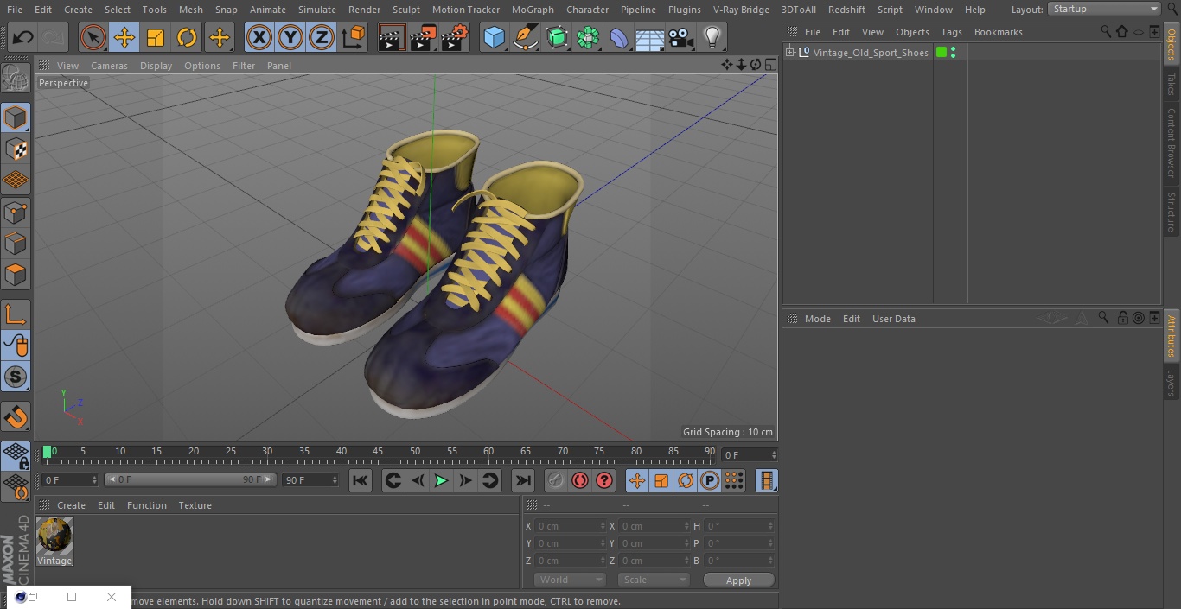Toggle Z axis lock
Screen dimensions: 1181x609
click(x=322, y=37)
